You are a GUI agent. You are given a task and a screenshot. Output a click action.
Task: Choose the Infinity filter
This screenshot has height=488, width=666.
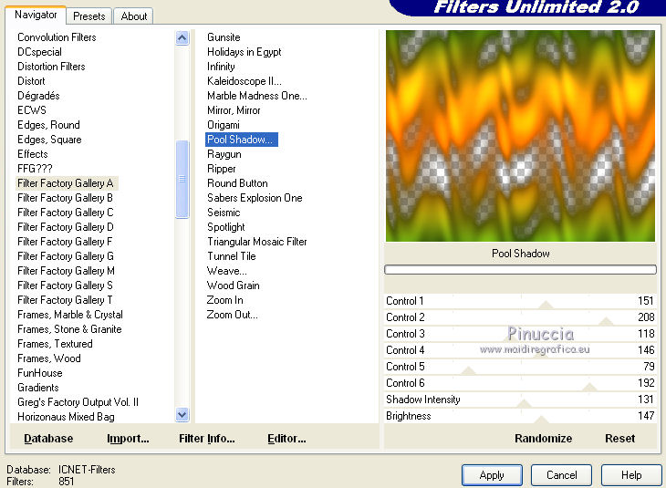click(221, 67)
